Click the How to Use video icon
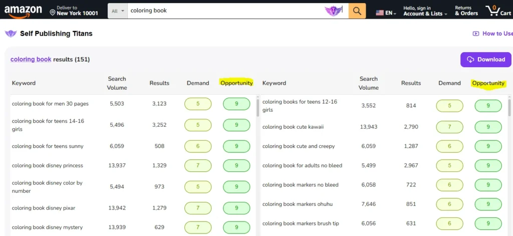513x236 pixels. tap(476, 34)
